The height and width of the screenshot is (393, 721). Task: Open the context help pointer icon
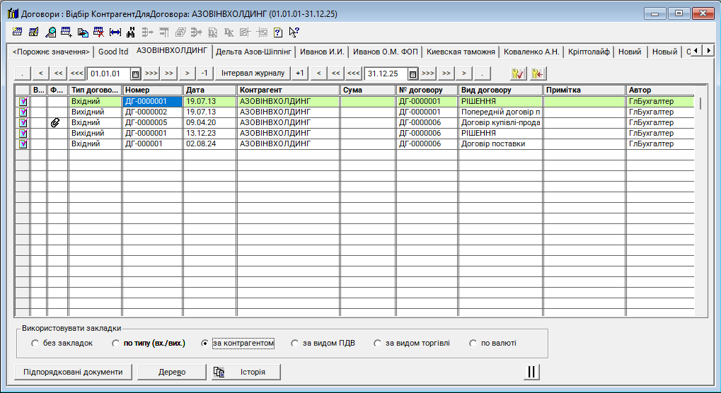294,32
